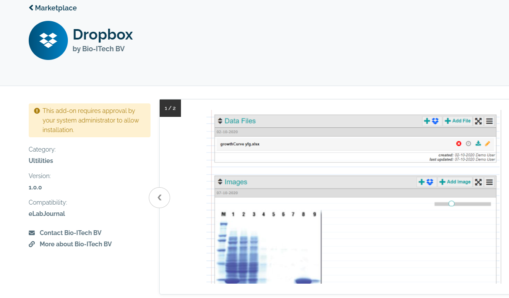
Task: Open the Images section hamburger menu
Action: click(489, 182)
